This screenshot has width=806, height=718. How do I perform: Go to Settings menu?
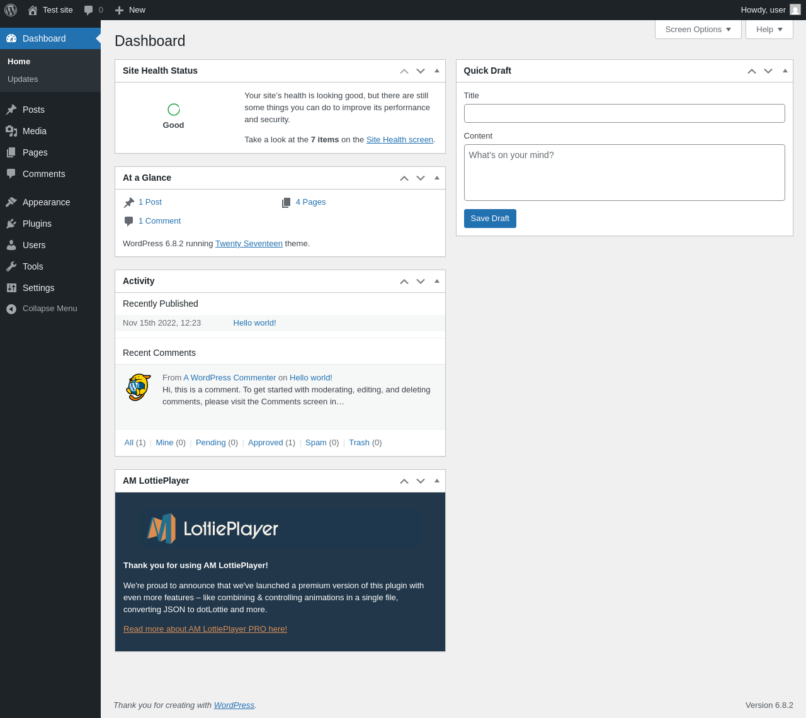(50, 288)
